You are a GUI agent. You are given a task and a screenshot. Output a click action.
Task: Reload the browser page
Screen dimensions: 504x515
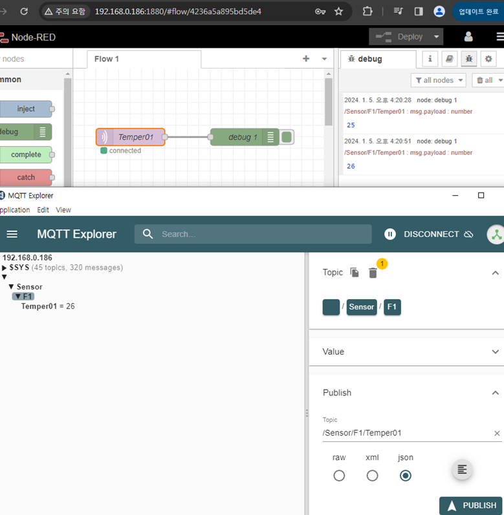click(x=24, y=12)
